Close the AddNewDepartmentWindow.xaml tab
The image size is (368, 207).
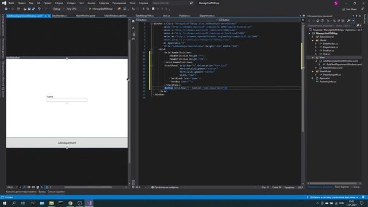click(x=49, y=16)
